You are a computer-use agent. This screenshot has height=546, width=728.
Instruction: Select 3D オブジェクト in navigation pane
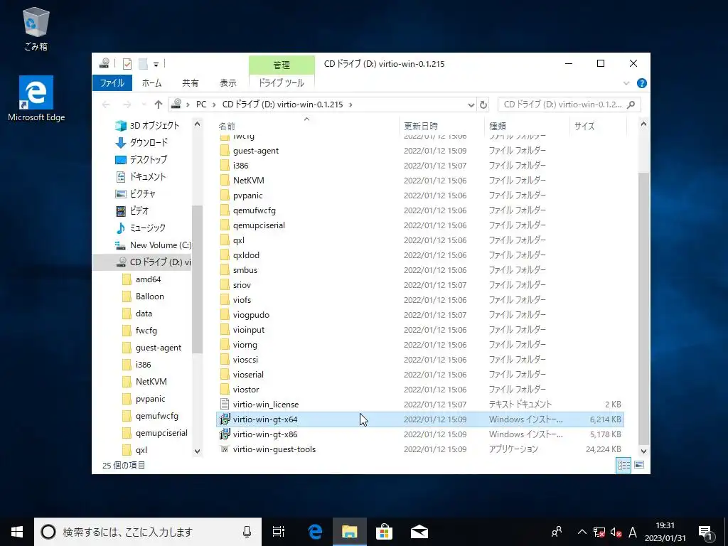coord(146,125)
